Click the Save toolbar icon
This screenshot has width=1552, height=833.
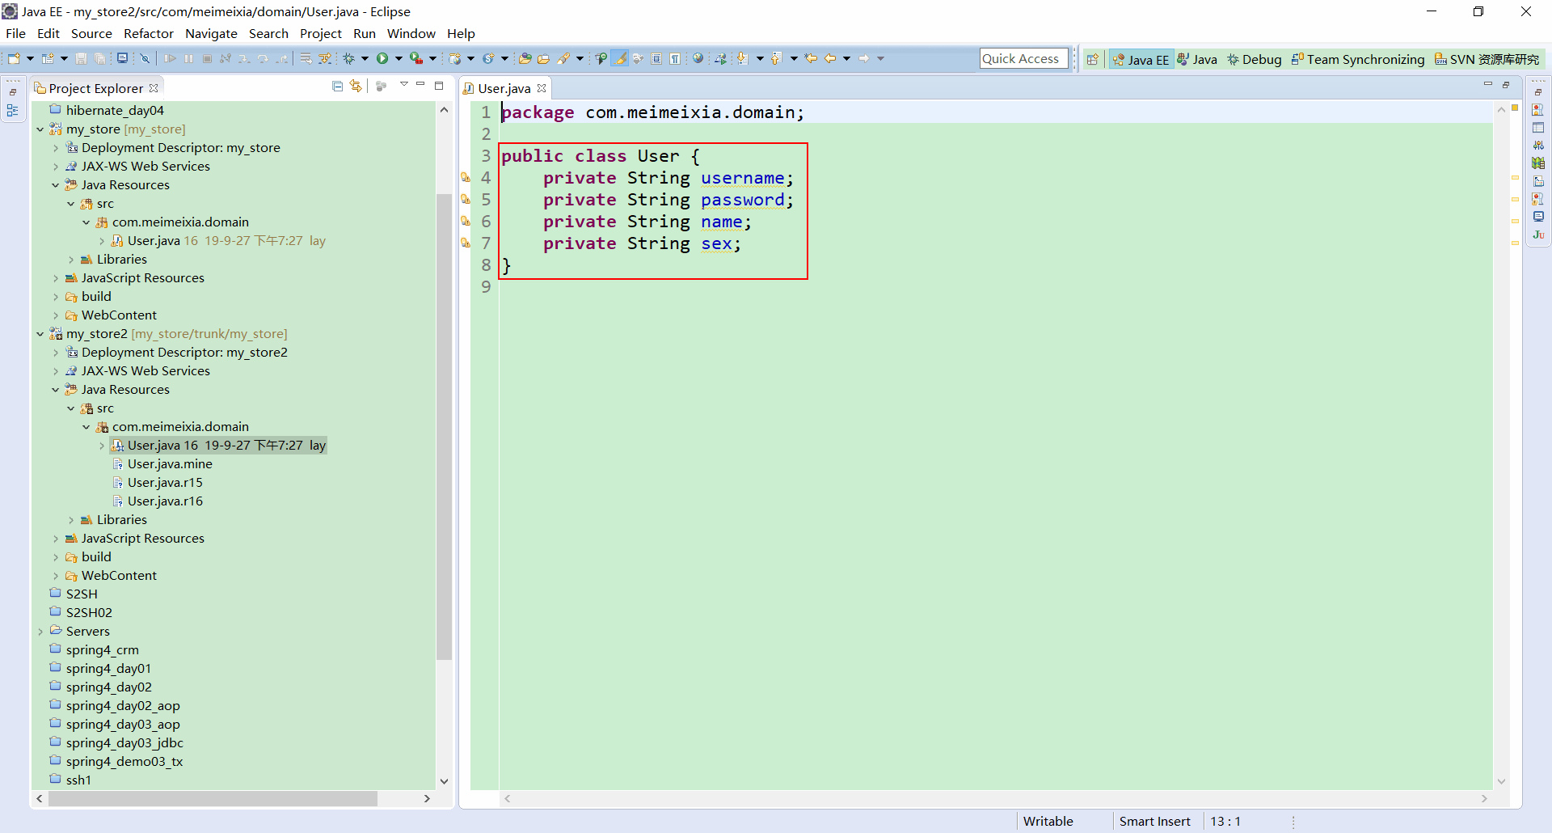(x=81, y=58)
